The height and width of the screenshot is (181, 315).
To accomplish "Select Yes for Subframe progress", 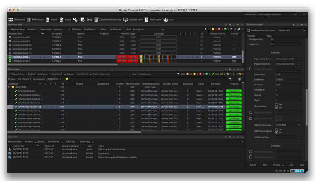I will click(x=277, y=129).
